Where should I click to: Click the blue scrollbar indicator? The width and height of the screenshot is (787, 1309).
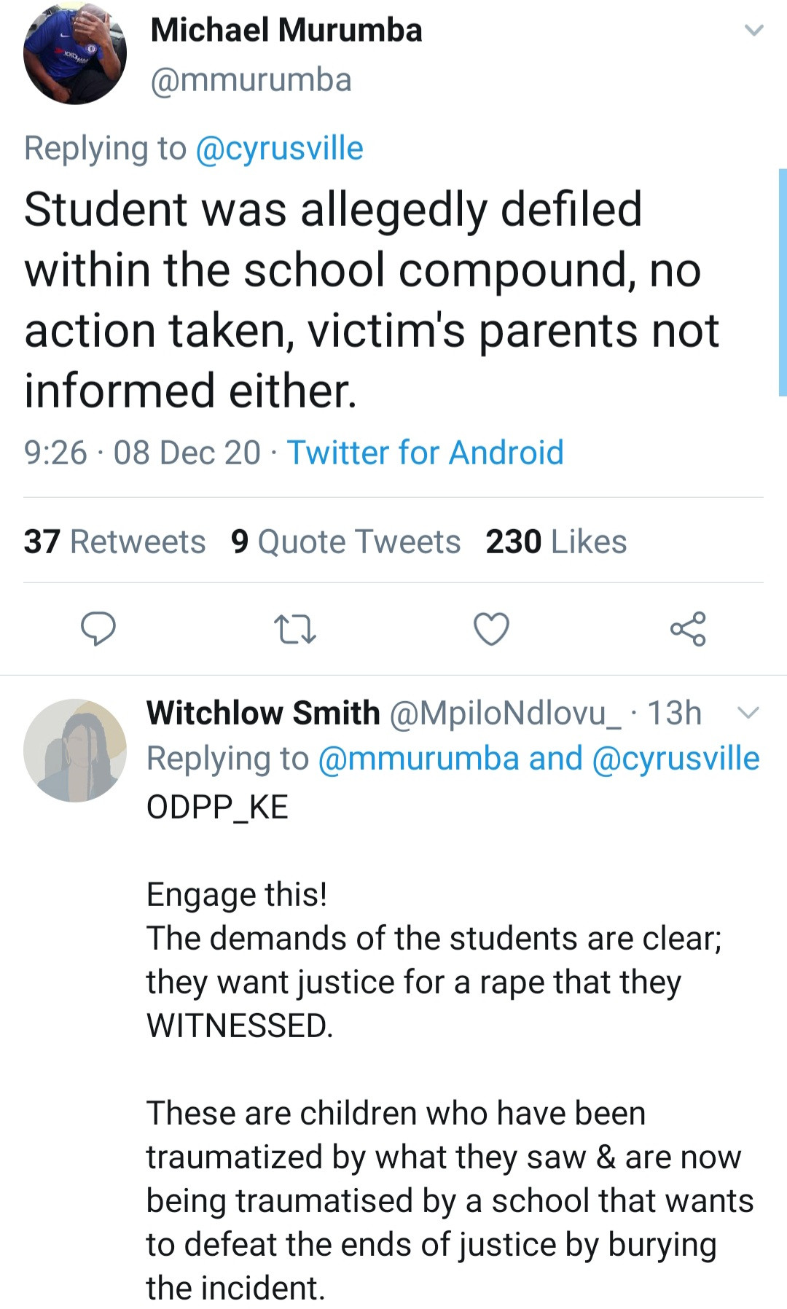[x=782, y=282]
